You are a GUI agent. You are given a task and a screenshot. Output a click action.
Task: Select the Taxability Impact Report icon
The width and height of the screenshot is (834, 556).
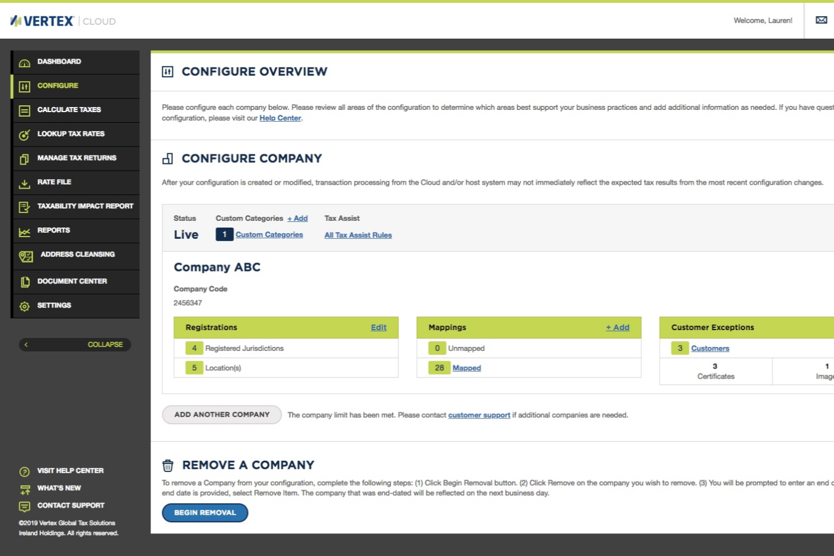(x=24, y=206)
